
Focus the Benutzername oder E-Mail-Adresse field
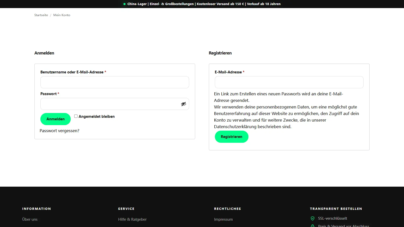tap(115, 82)
